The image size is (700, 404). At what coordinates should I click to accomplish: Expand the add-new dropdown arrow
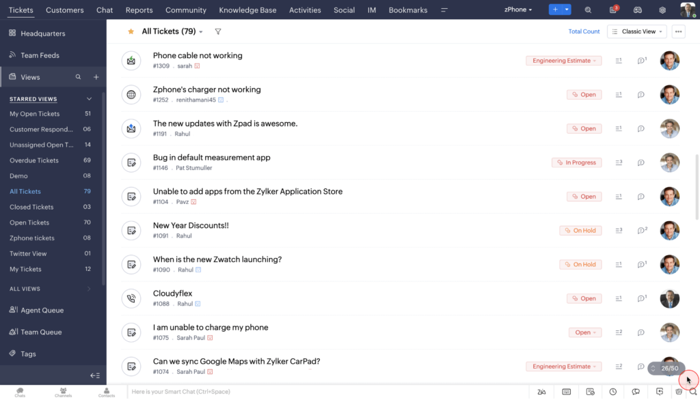pyautogui.click(x=567, y=10)
